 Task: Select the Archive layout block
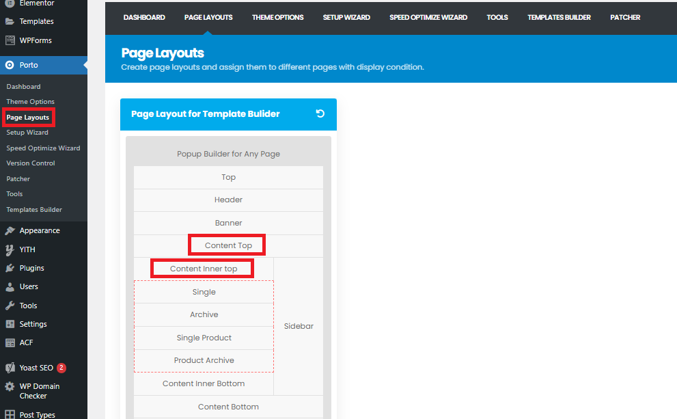click(204, 314)
